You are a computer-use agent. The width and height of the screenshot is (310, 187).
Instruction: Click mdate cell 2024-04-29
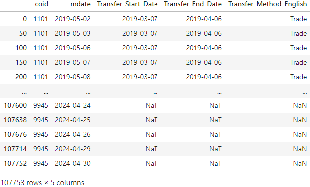pos(73,149)
